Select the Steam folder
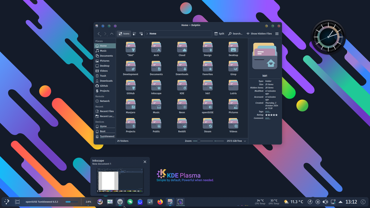 208,125
